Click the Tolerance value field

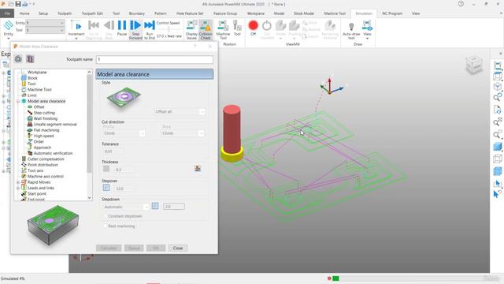[x=113, y=151]
